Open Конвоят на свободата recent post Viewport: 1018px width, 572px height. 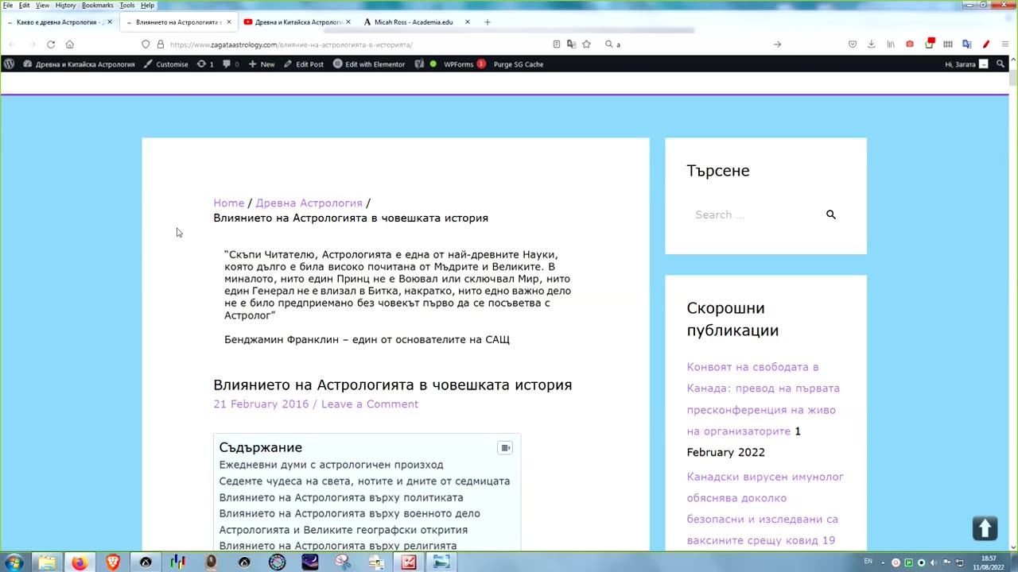(x=763, y=399)
